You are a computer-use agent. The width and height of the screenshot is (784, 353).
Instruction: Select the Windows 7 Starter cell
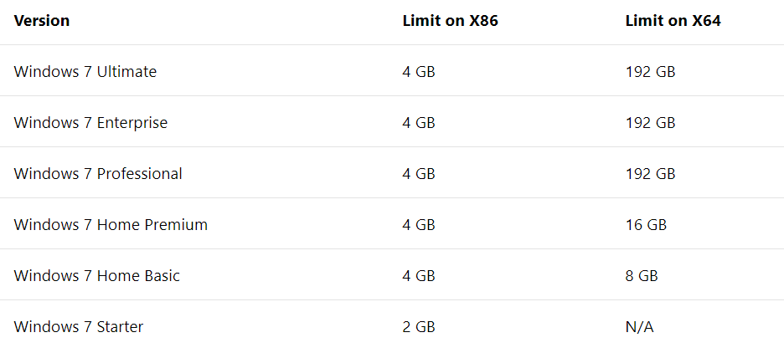coord(79,326)
